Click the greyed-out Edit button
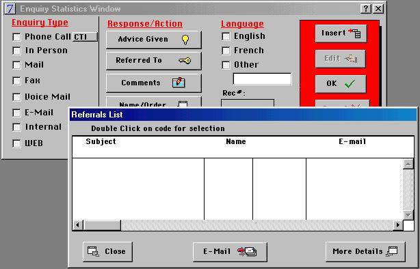The image size is (420, 269). 341,59
